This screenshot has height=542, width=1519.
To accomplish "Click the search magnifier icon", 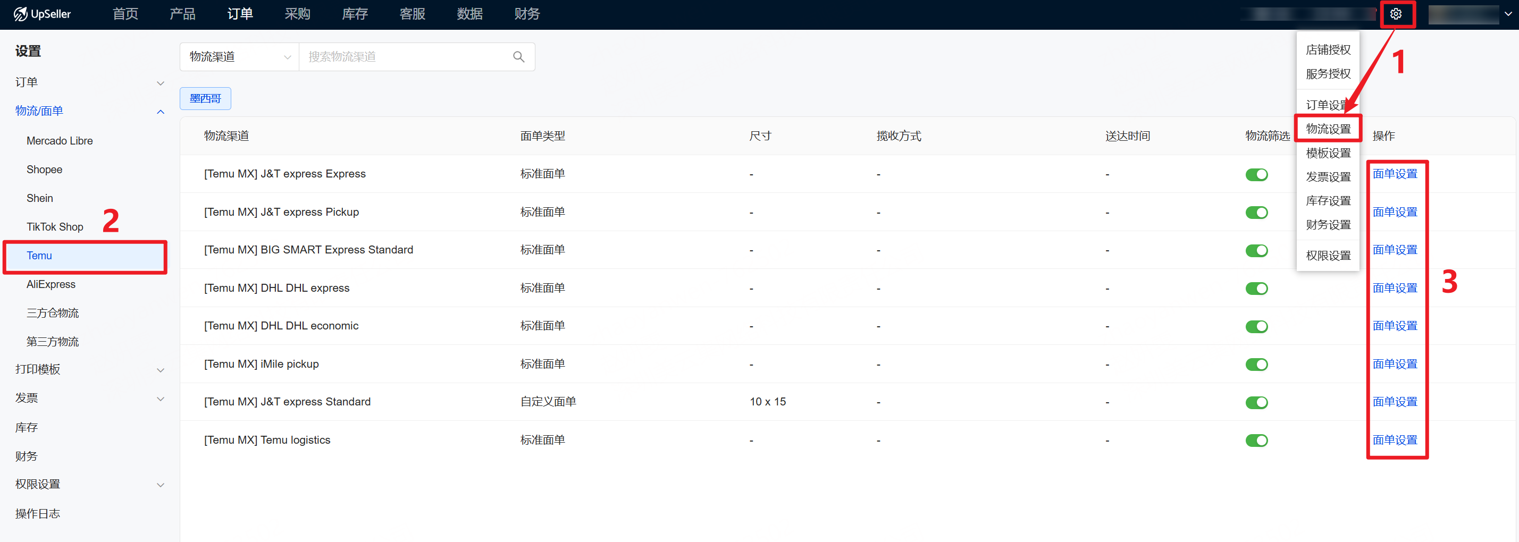I will pyautogui.click(x=518, y=56).
